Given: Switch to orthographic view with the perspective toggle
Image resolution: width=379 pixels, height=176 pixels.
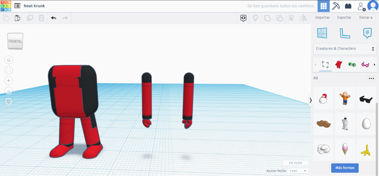Looking at the screenshot, I should (9, 101).
